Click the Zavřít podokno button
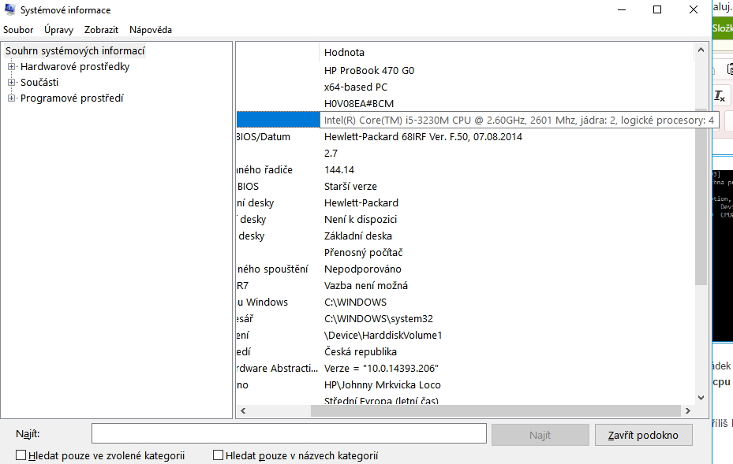The width and height of the screenshot is (733, 464). point(643,435)
